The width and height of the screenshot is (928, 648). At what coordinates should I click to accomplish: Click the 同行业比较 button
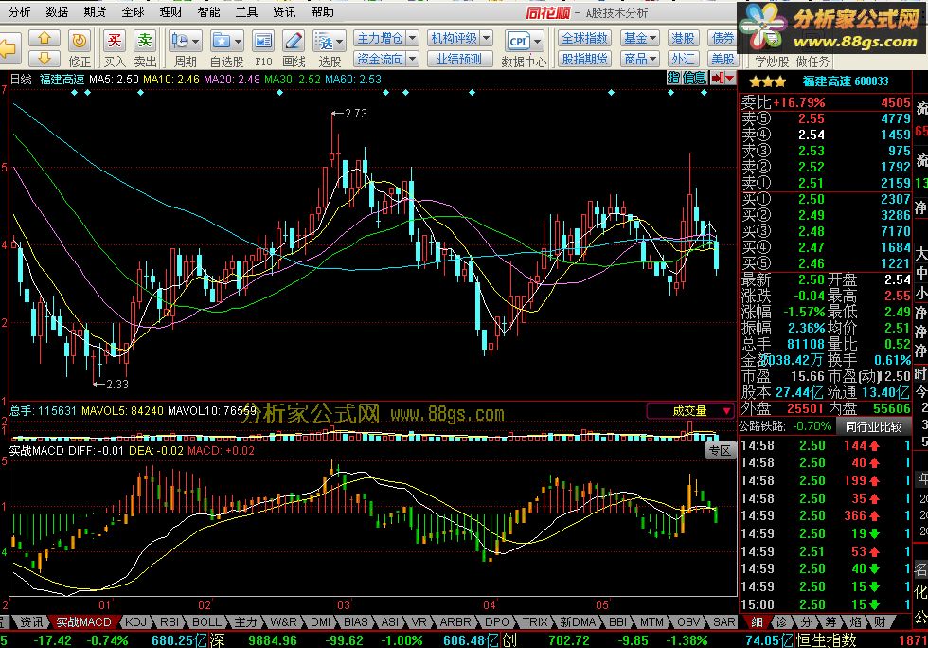(873, 426)
